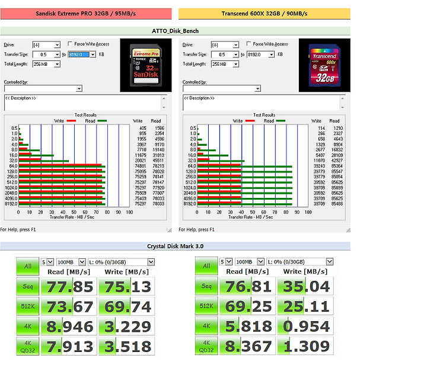Select Transcend 4K read value 5.818
The width and height of the screenshot is (427, 368).
pyautogui.click(x=247, y=326)
